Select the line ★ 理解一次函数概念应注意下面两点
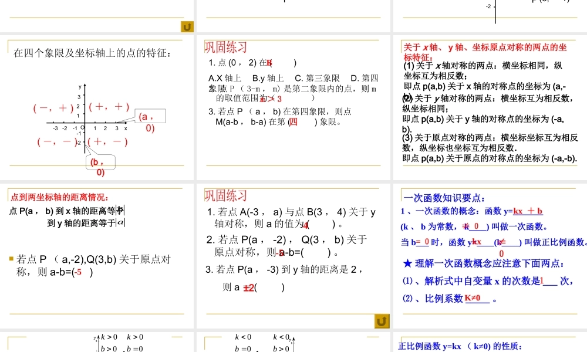 (x=484, y=263)
